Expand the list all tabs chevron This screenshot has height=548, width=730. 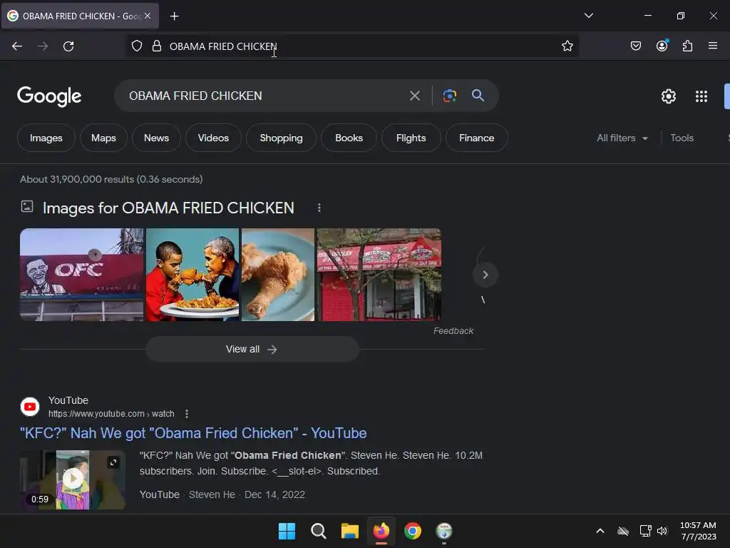click(x=589, y=16)
